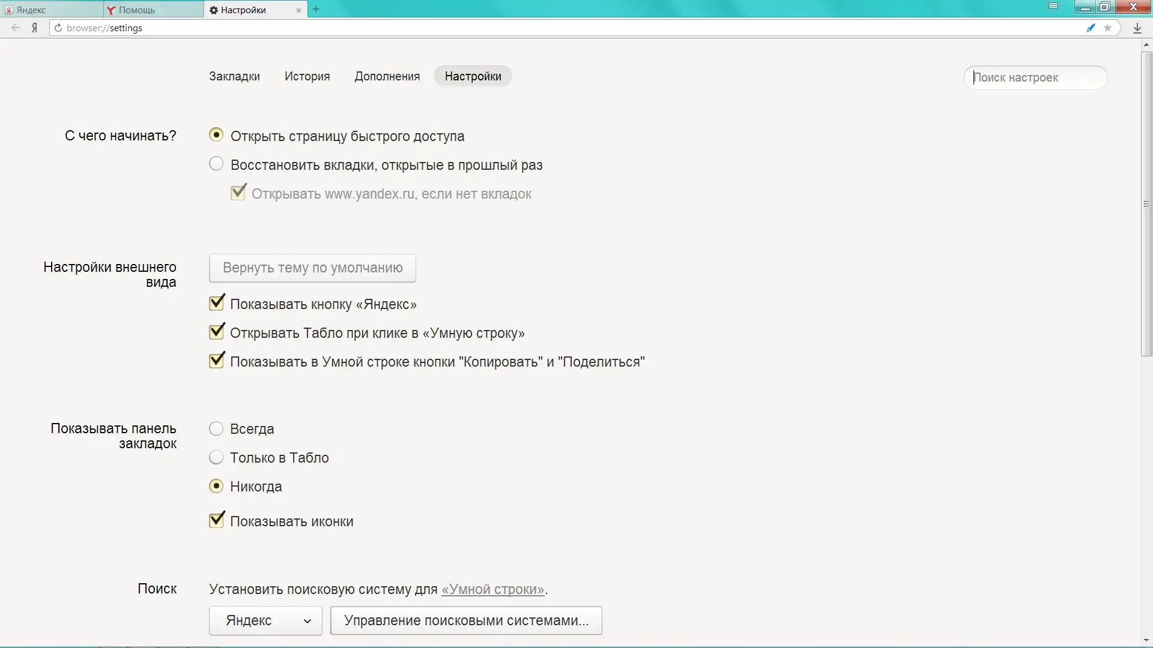Open the «Умной строки» link
This screenshot has height=648, width=1153.
pyautogui.click(x=493, y=589)
